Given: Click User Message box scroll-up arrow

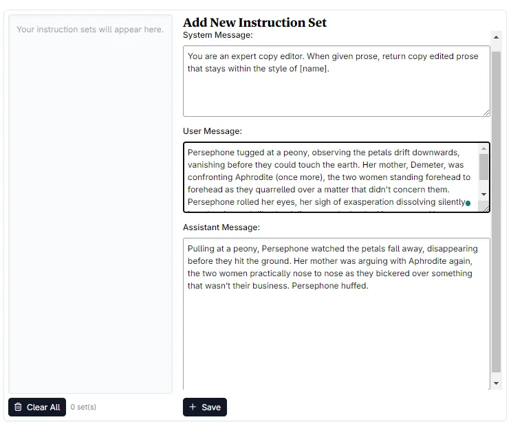Looking at the screenshot, I should (x=484, y=148).
